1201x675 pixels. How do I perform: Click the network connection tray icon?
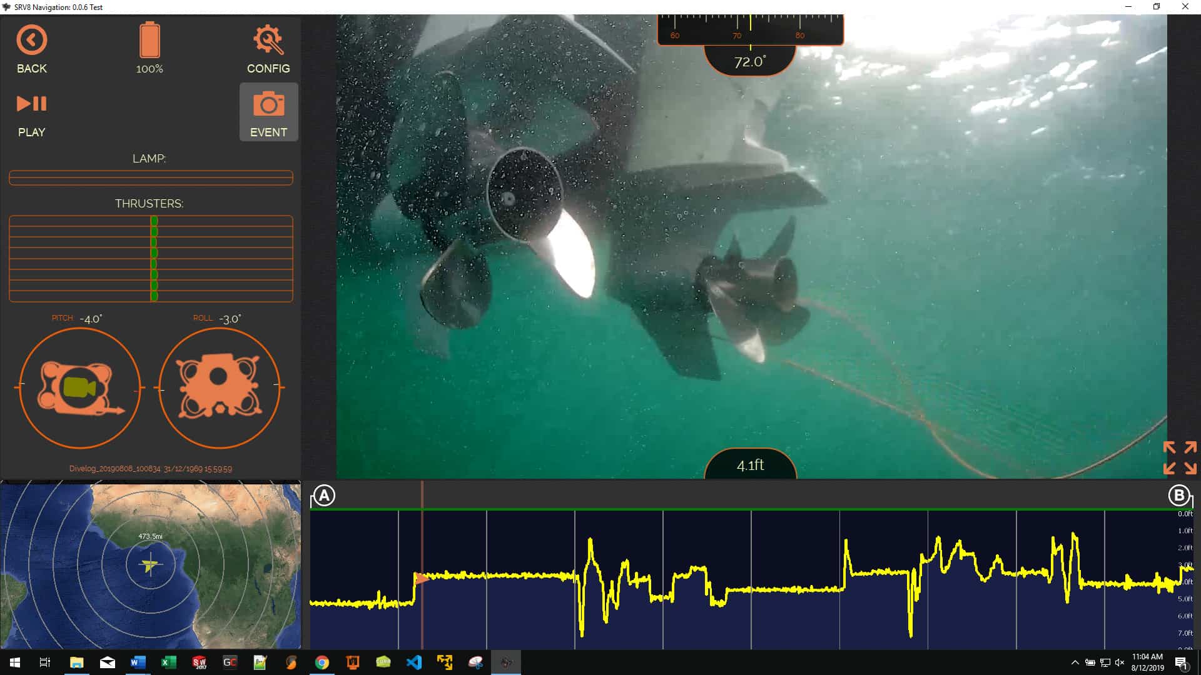click(x=1105, y=662)
